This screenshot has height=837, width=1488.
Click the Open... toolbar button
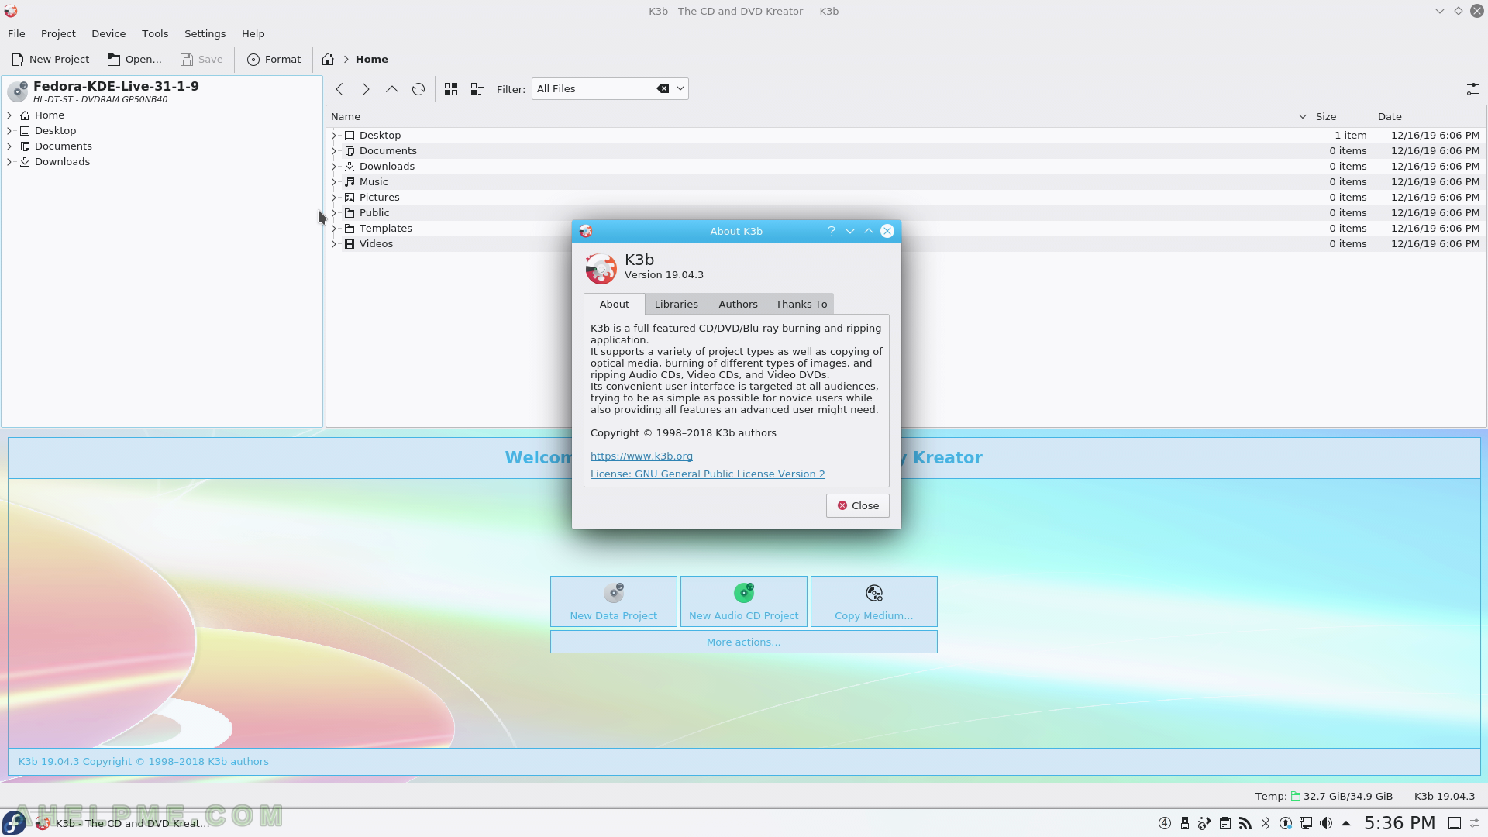tap(134, 59)
